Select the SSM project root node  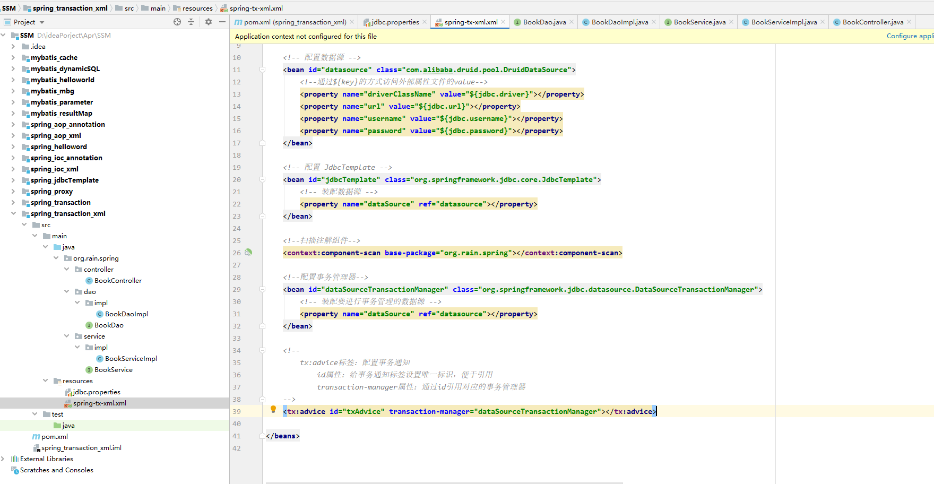tap(27, 35)
